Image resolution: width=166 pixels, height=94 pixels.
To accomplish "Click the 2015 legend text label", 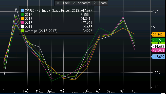I will [x=29, y=23].
